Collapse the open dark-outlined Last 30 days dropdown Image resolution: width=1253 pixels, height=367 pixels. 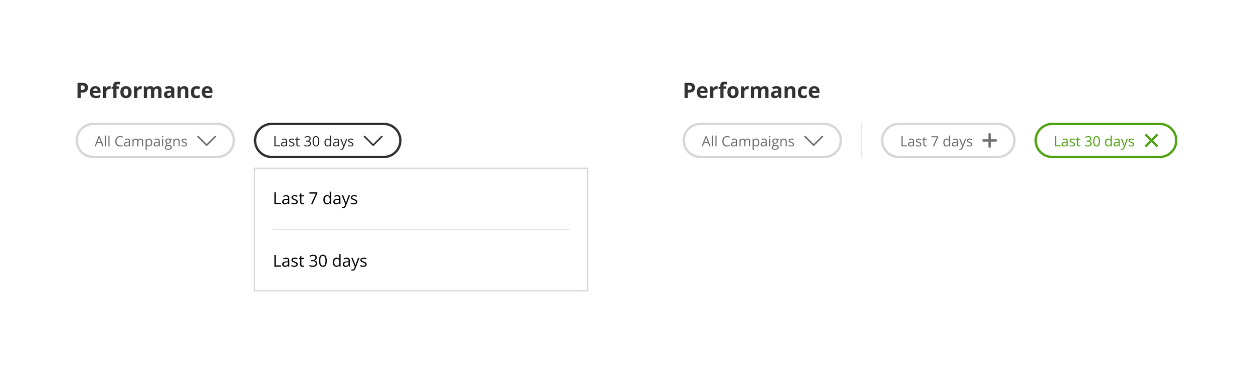pyautogui.click(x=327, y=141)
